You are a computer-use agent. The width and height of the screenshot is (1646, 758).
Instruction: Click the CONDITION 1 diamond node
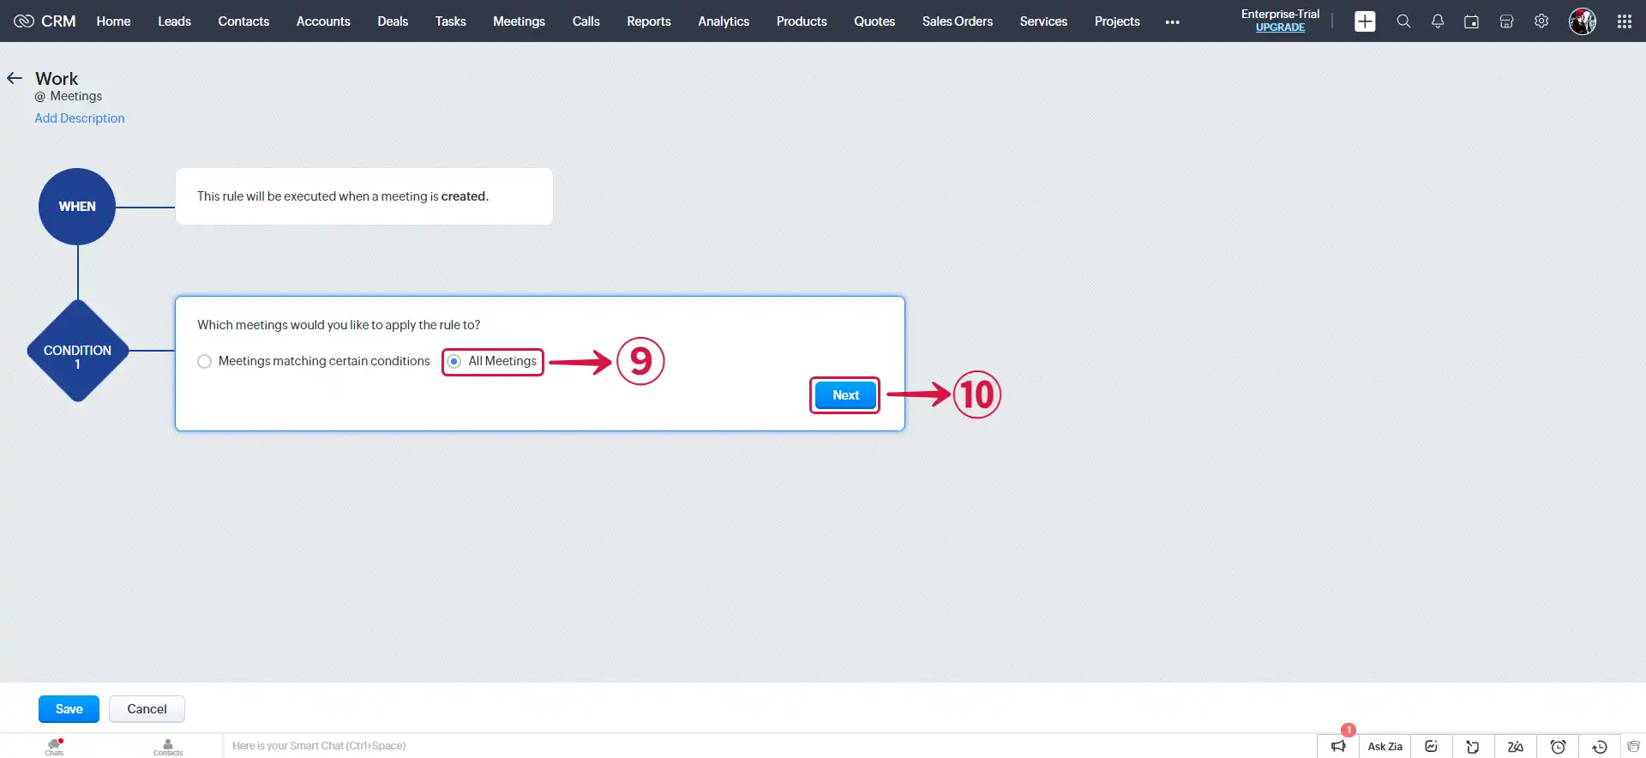click(78, 351)
